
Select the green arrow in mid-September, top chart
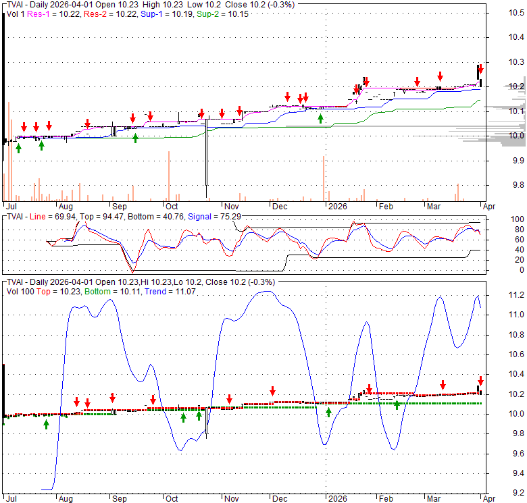[x=136, y=138]
